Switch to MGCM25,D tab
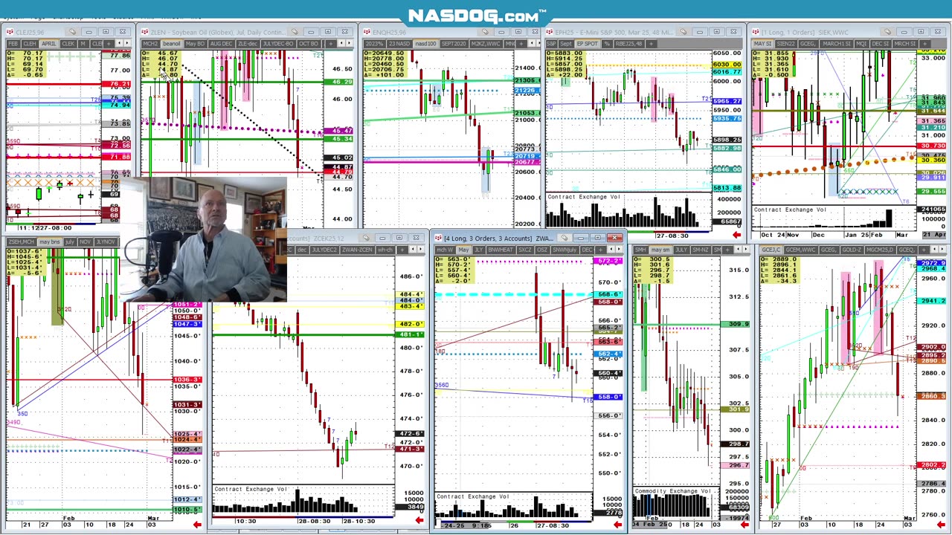Viewport: 952px width, 535px height. [x=880, y=250]
